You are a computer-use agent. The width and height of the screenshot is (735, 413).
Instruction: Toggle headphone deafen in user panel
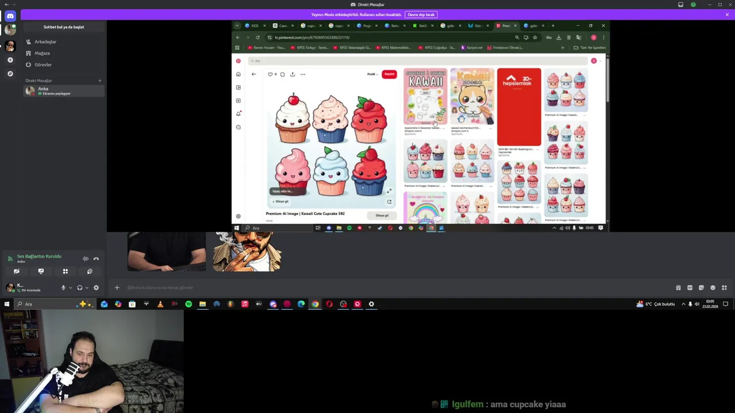click(80, 287)
